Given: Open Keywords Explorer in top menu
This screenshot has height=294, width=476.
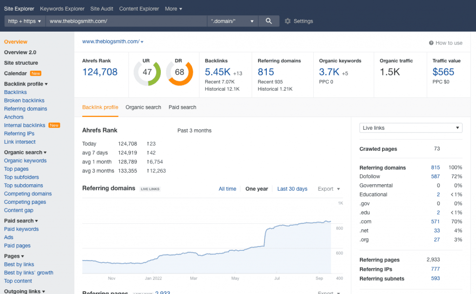Looking at the screenshot, I should pos(62,9).
